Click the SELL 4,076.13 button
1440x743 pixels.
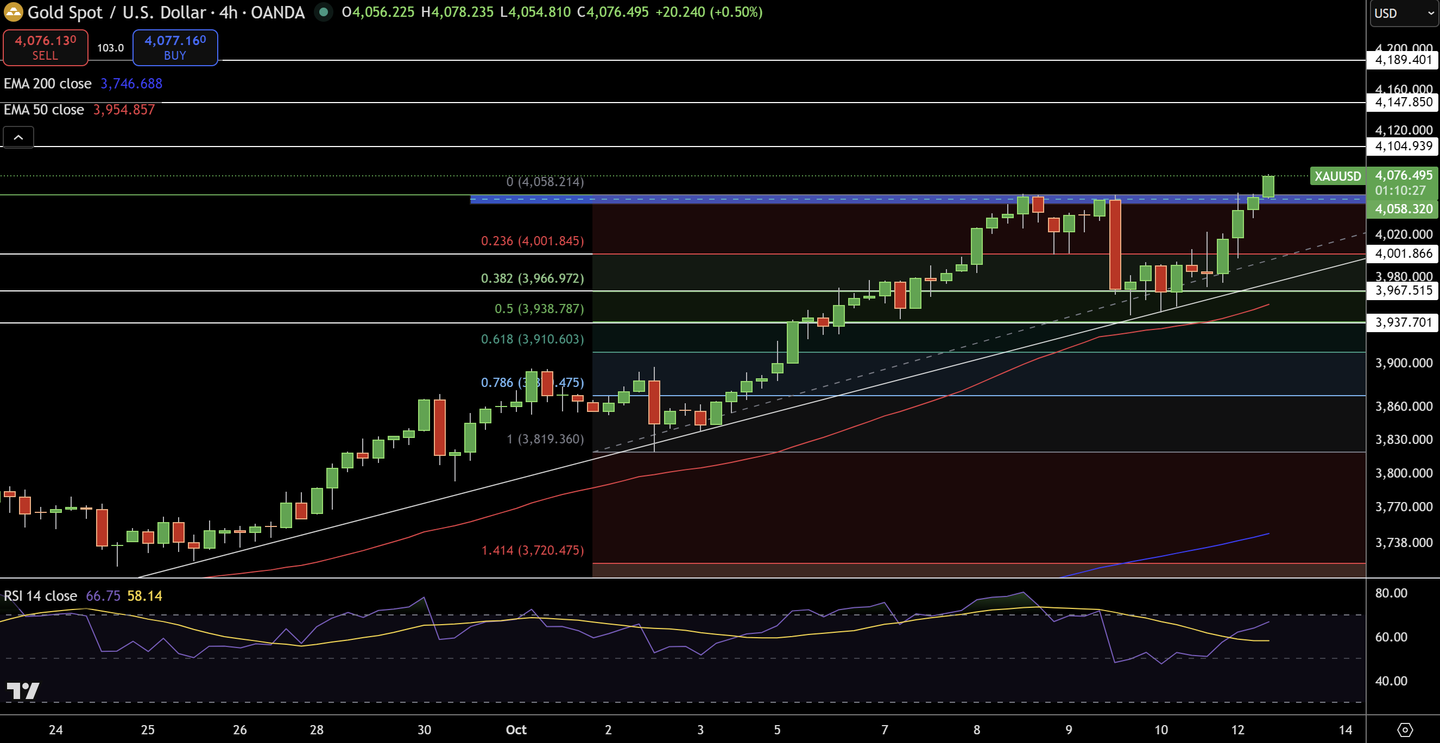point(45,47)
